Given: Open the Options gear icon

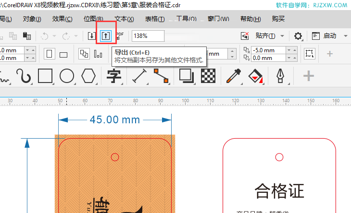Looking at the screenshot, I should pos(298,36).
